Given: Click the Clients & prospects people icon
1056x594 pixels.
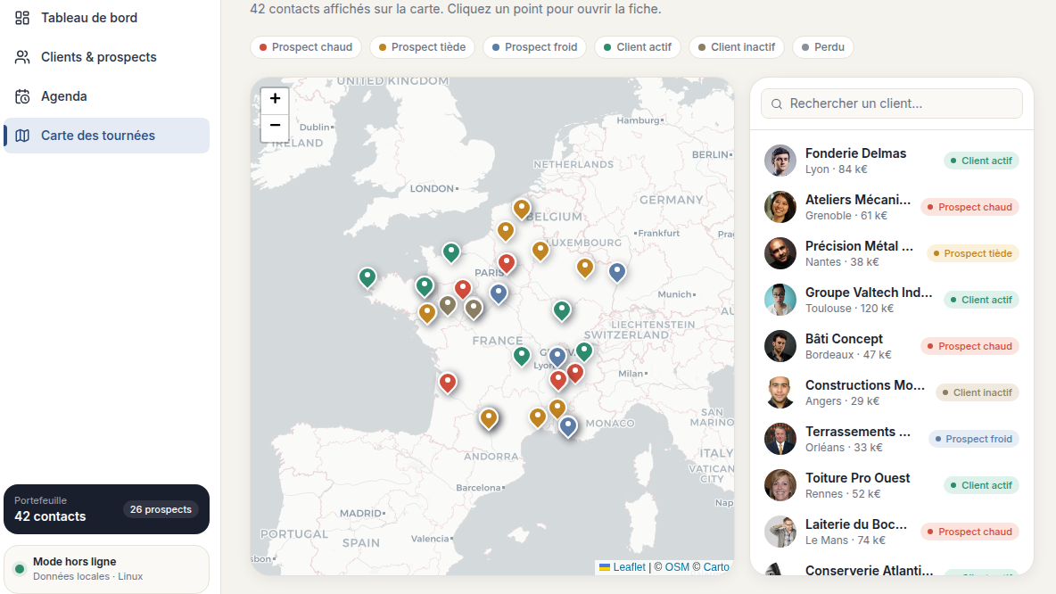Looking at the screenshot, I should click(22, 57).
